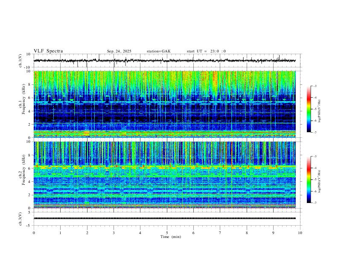Click the time axis tick label "9"
This screenshot has width=338, height=261.
[x=273, y=233]
